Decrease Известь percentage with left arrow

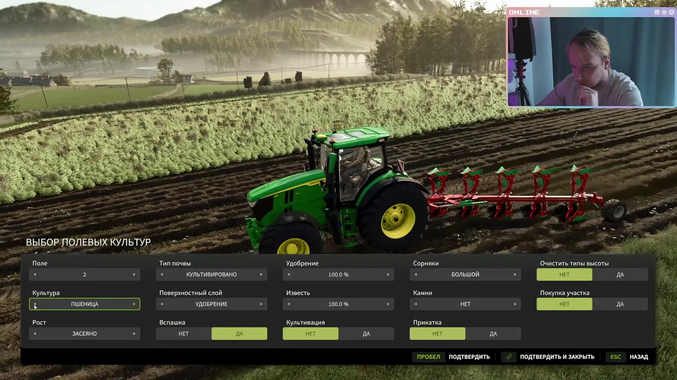tap(289, 304)
